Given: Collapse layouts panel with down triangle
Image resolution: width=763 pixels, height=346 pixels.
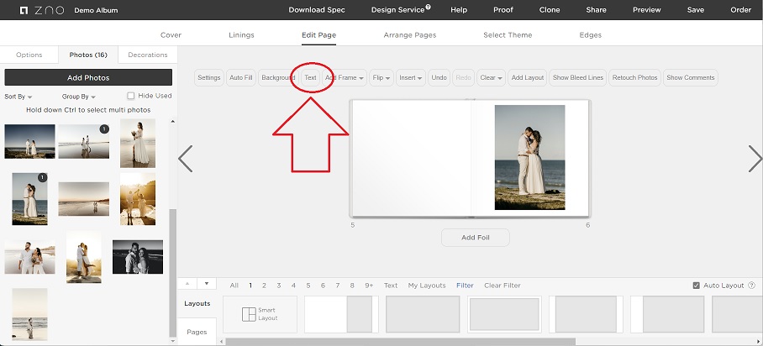Looking at the screenshot, I should point(207,284).
